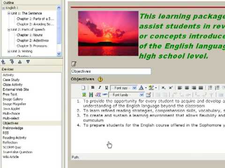Apply text color with the A icon
The image size is (225, 168).
click(x=141, y=88)
